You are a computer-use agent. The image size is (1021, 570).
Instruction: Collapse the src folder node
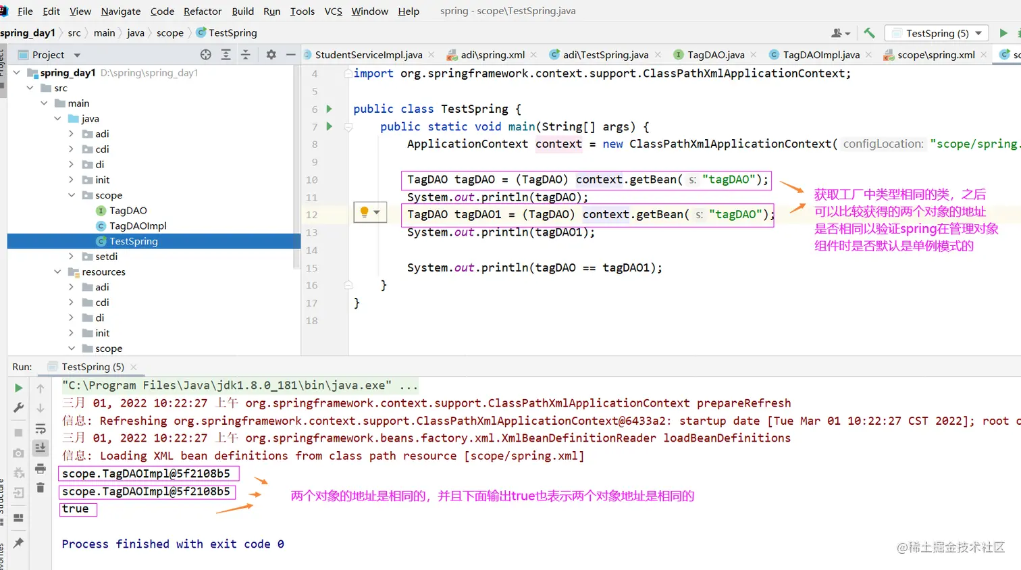(x=30, y=88)
